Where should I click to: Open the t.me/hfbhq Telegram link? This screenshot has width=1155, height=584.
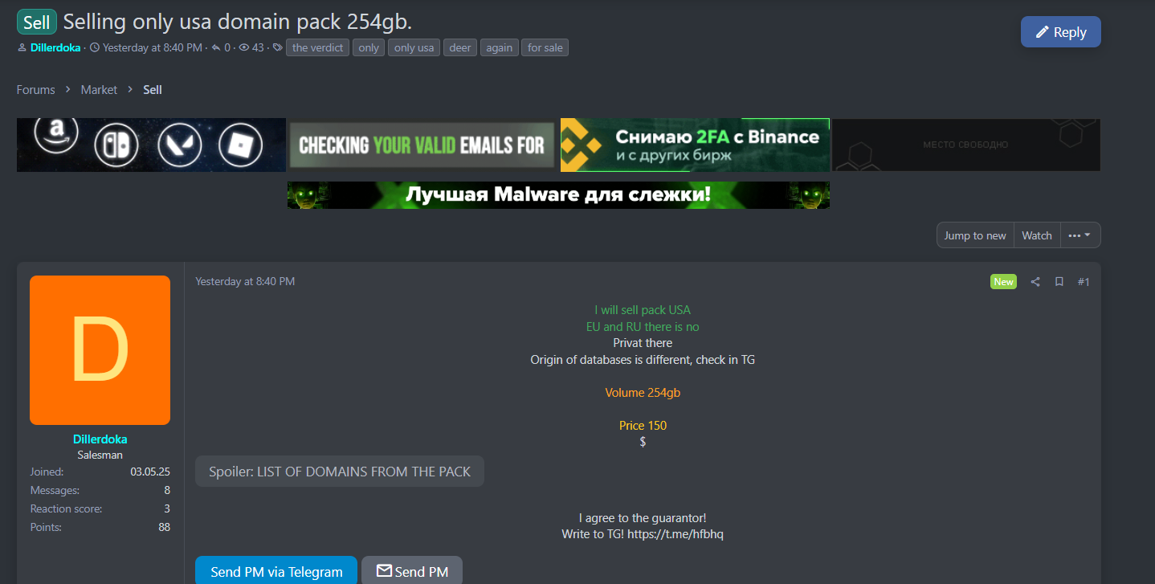[675, 534]
